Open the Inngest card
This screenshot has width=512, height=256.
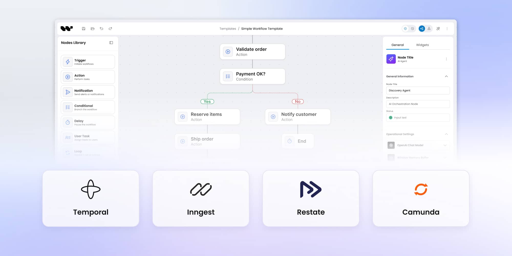pos(201,198)
